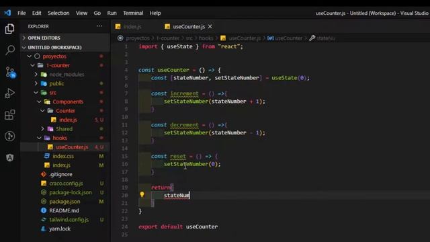Screen dimensions: 430x242
Task: Click proyectos in the breadcrumb
Action: coord(138,38)
